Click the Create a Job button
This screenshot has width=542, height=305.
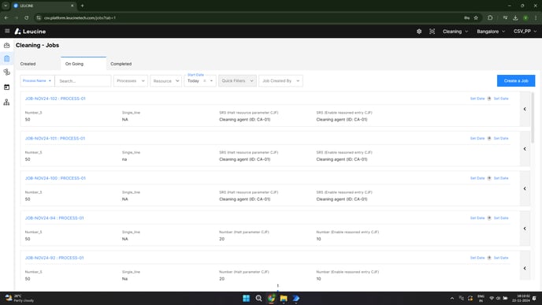pyautogui.click(x=516, y=81)
